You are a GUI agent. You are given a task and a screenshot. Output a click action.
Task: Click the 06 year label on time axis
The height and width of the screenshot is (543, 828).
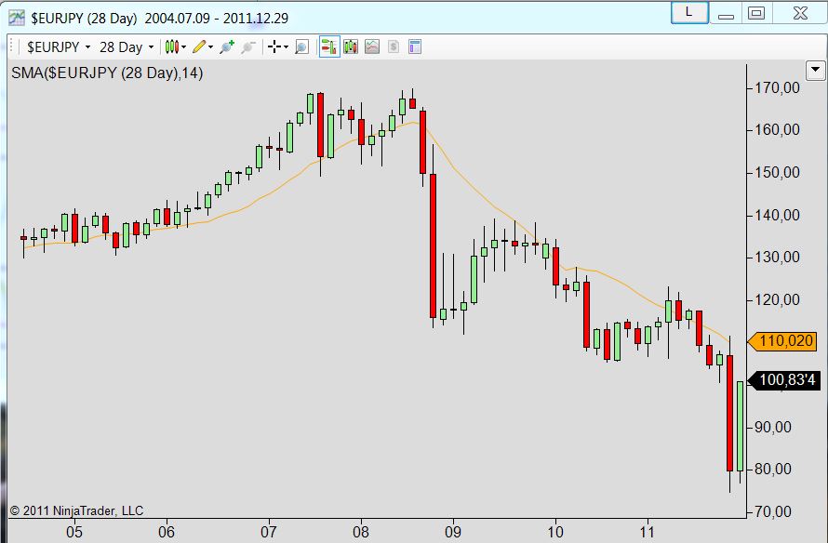(x=167, y=532)
